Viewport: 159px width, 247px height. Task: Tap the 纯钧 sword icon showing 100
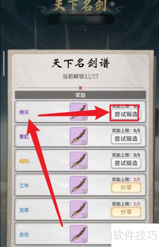(x=79, y=160)
